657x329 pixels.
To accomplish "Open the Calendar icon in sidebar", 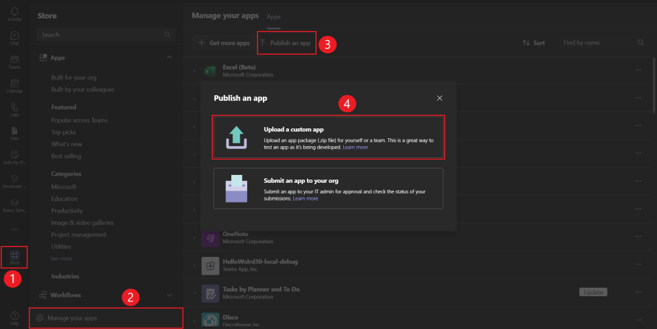I will click(x=14, y=85).
